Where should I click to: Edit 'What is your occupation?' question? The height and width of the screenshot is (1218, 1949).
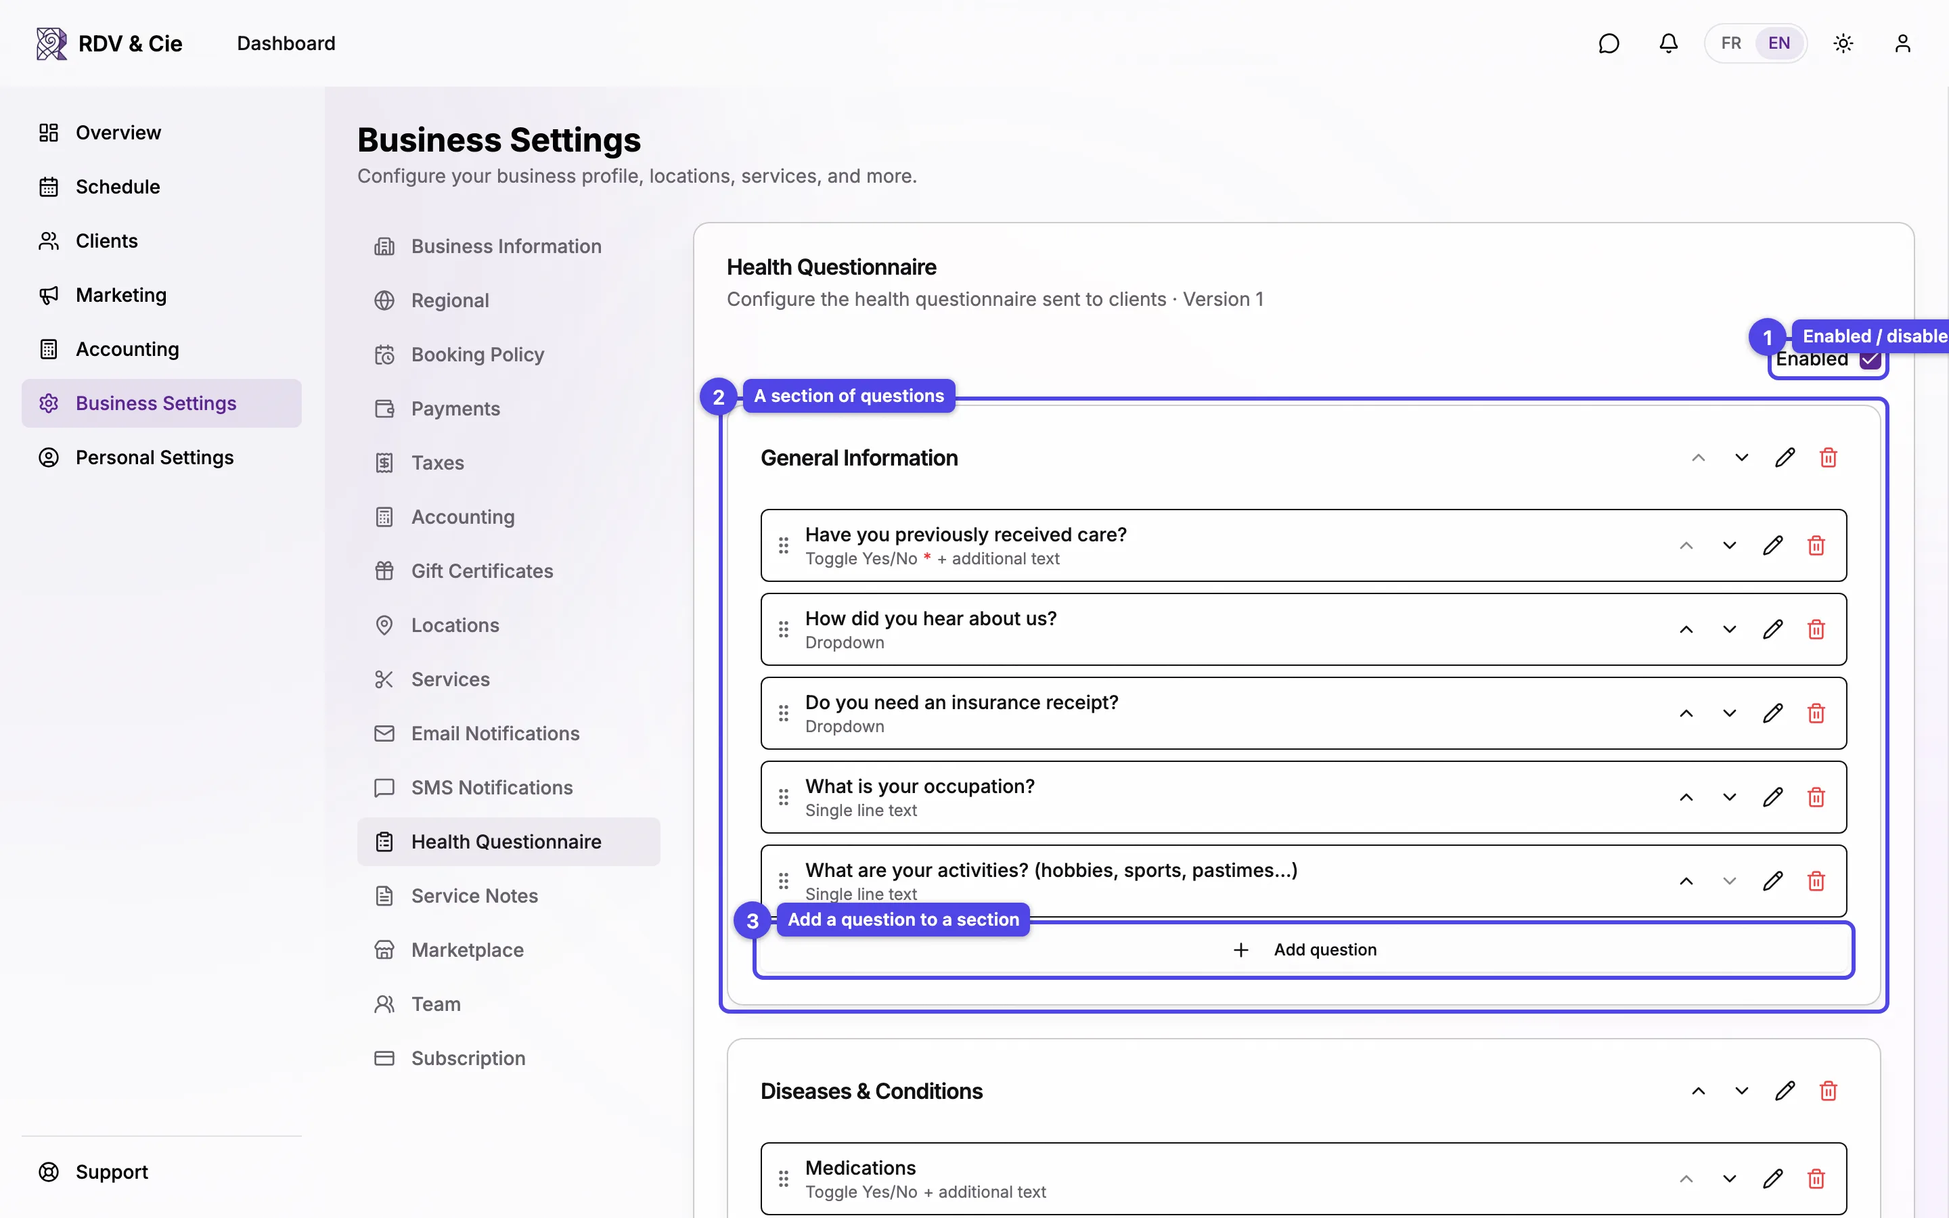click(1772, 796)
